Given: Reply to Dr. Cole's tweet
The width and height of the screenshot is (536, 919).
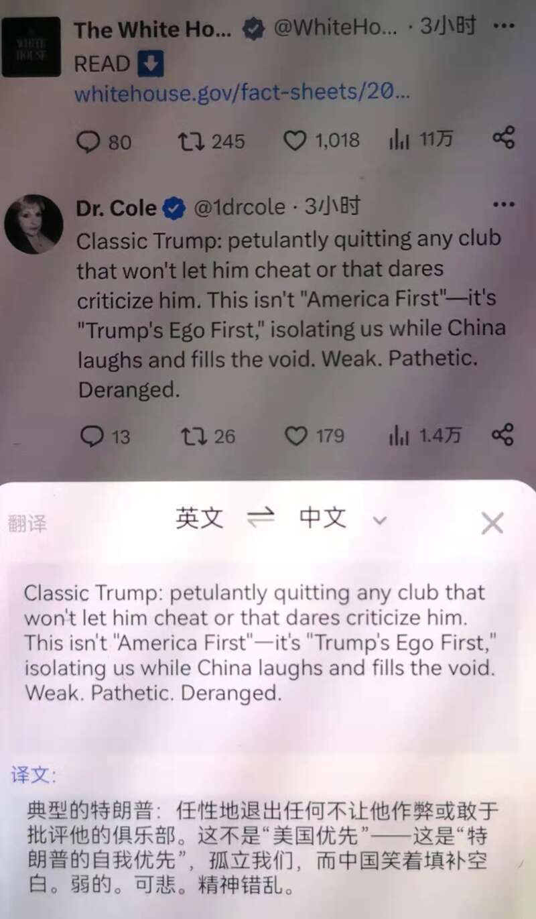Looking at the screenshot, I should tap(105, 436).
